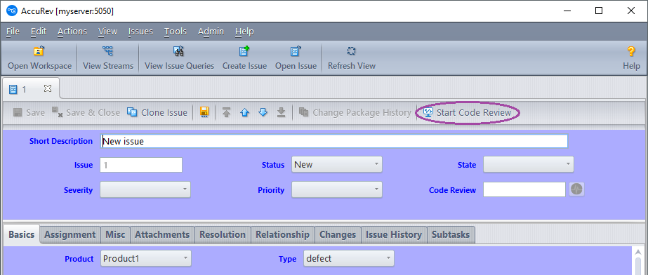Open the Issues menu
648x275 pixels.
(x=140, y=32)
